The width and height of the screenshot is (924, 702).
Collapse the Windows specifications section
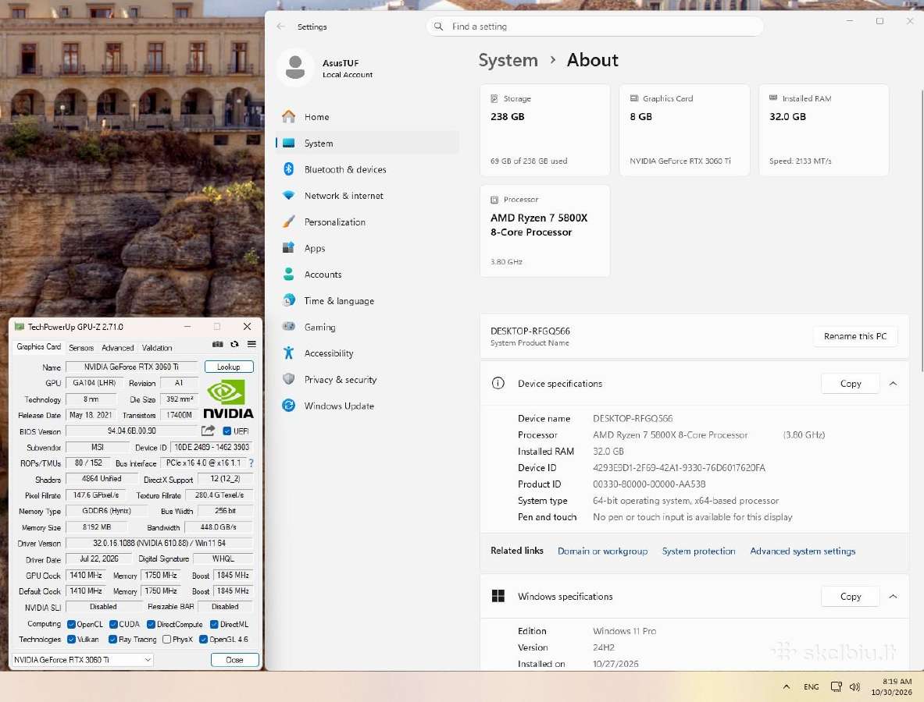894,596
